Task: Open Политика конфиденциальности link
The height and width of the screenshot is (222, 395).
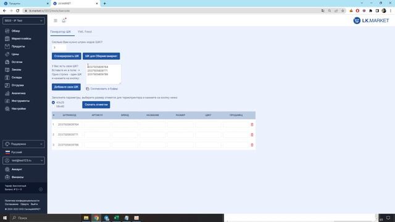Action: [22, 201]
